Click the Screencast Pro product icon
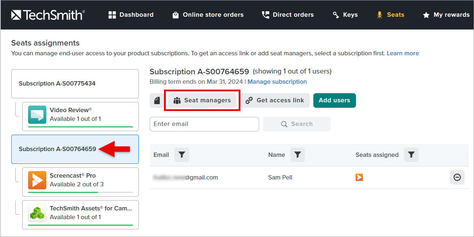Screen dimensions: 474x237 [37, 180]
